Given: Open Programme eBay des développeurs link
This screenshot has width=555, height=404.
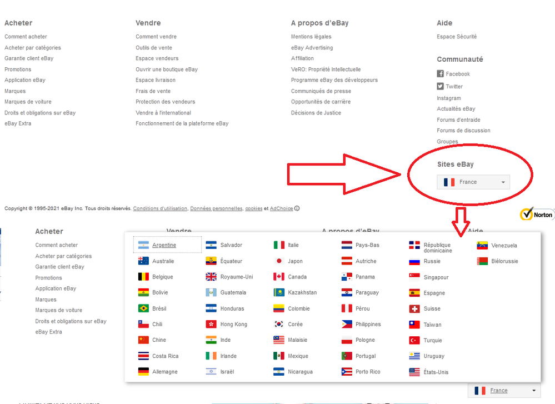Looking at the screenshot, I should (x=334, y=80).
